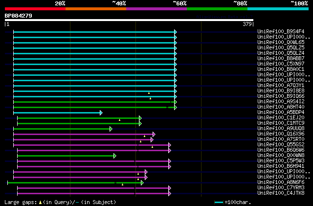
Task: Open the UniRef100_B8ABB7 label
Action: click(281, 59)
